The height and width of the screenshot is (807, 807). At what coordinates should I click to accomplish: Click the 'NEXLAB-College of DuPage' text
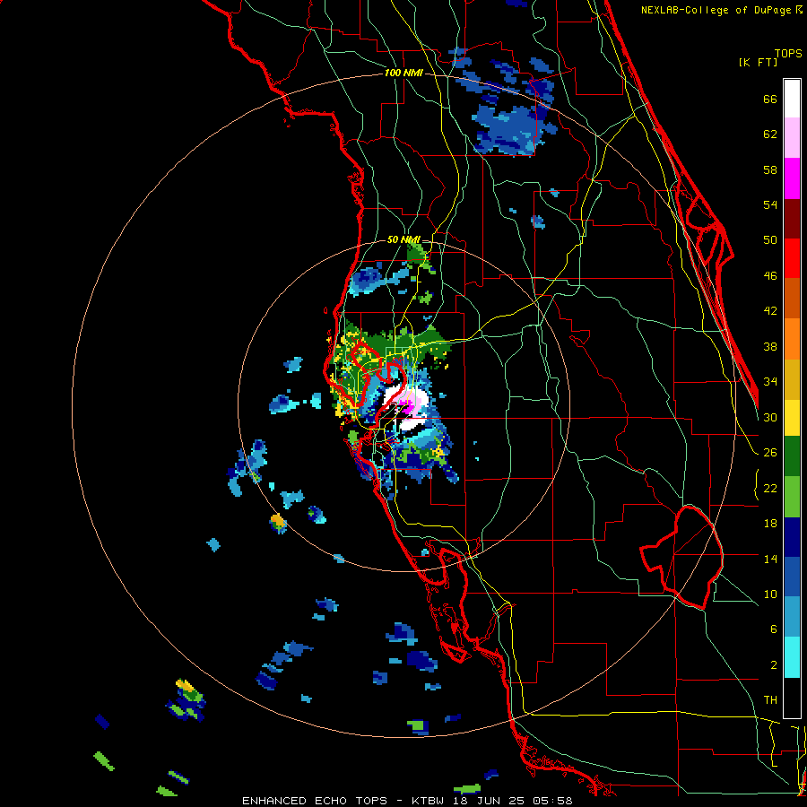click(x=716, y=10)
